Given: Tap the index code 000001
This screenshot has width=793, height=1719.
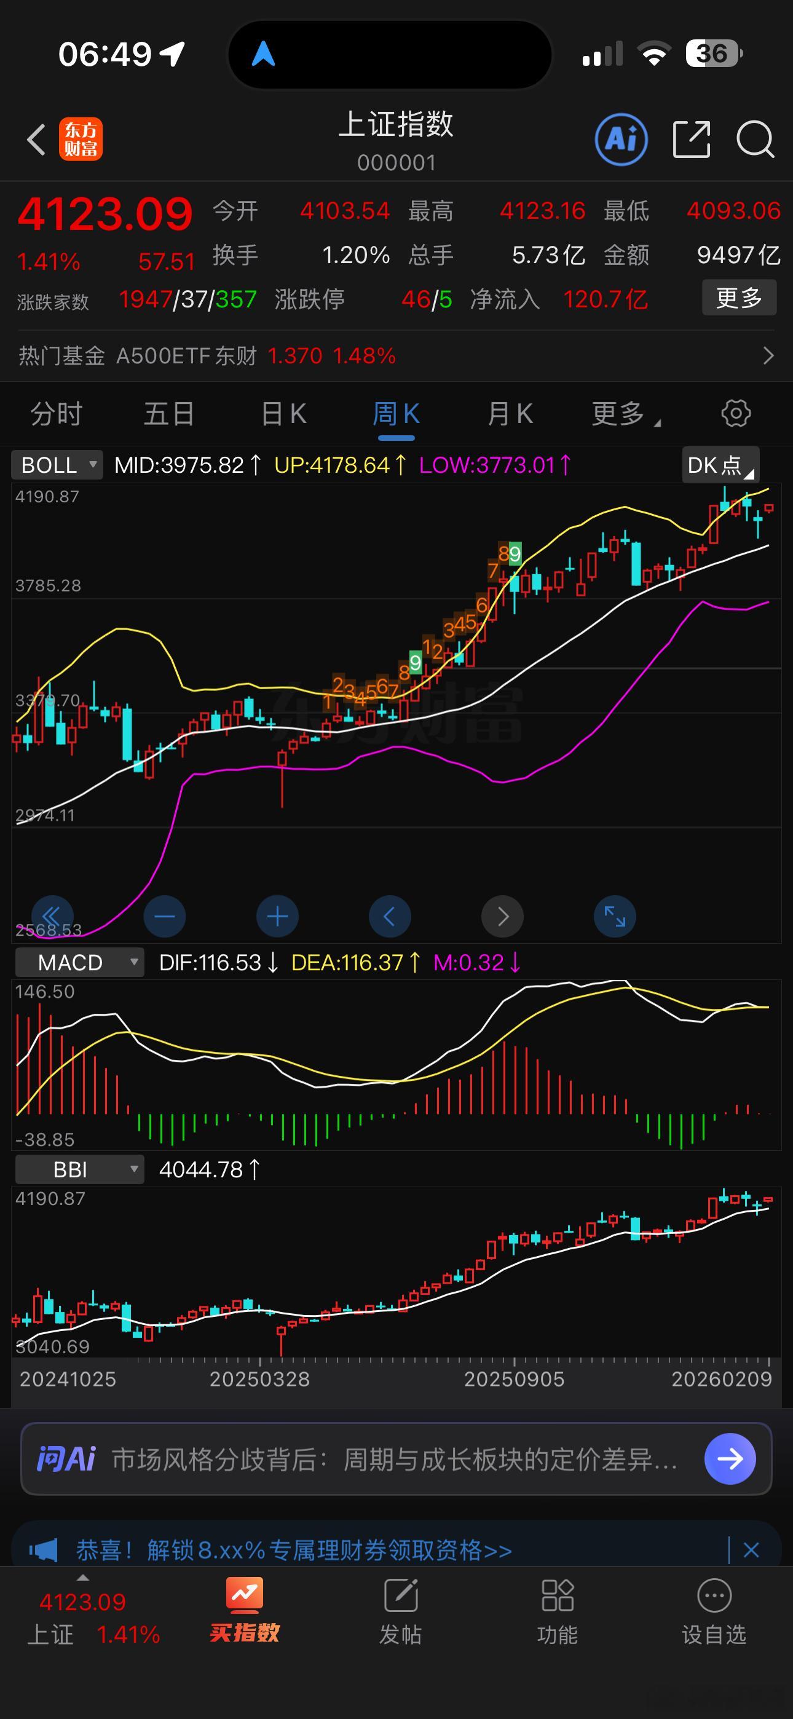Looking at the screenshot, I should click(x=396, y=162).
